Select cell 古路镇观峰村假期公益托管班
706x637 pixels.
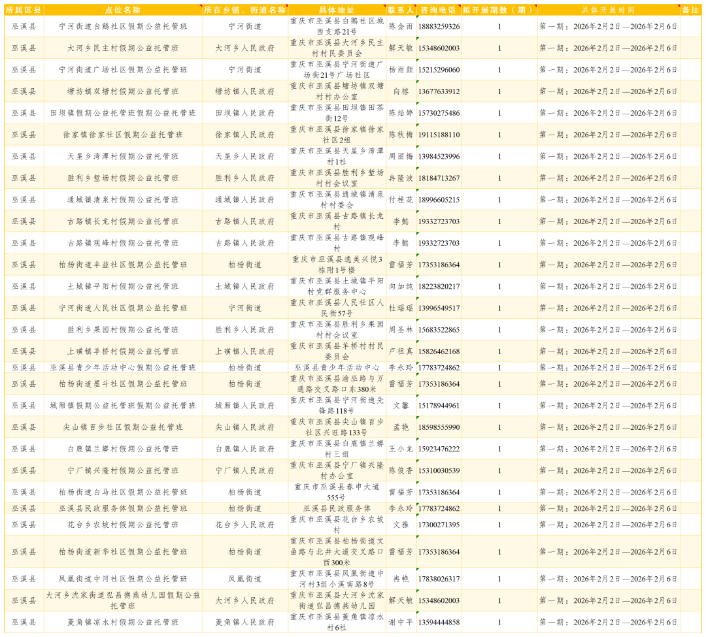123,243
